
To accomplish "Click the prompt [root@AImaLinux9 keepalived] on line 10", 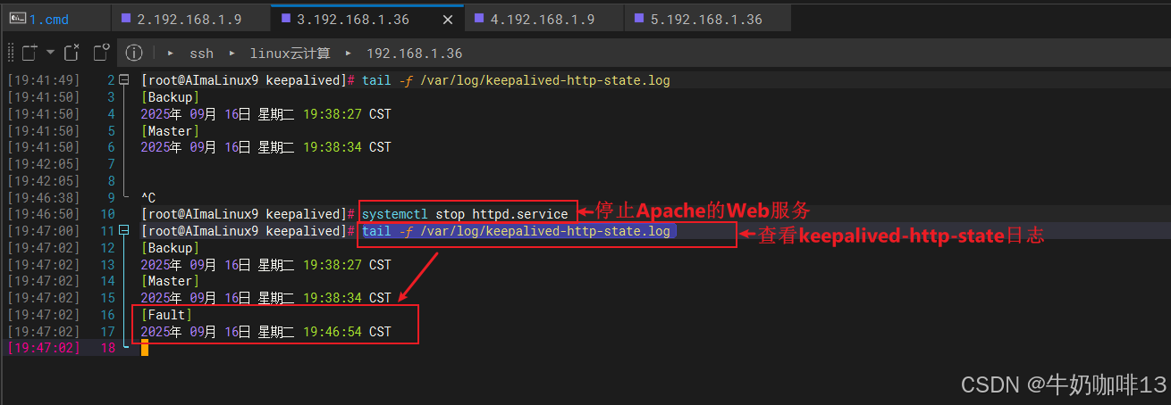I will click(x=243, y=214).
